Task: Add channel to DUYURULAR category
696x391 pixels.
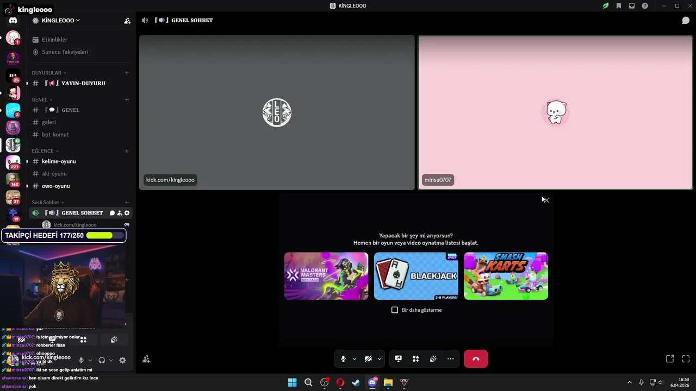Action: click(x=127, y=73)
